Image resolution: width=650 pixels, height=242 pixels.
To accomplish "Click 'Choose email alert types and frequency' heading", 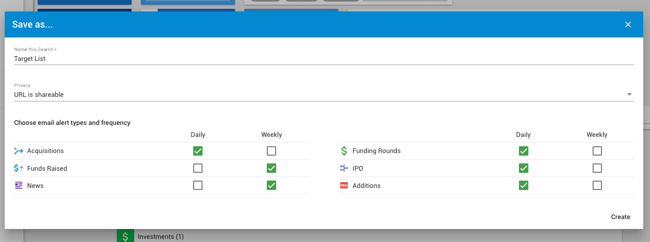I will point(72,123).
